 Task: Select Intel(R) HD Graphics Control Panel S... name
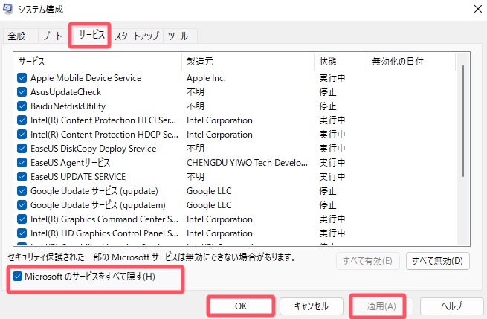coord(104,233)
